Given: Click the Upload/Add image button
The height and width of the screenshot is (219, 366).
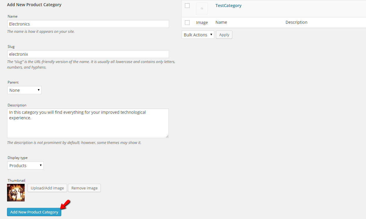Looking at the screenshot, I should click(47, 188).
